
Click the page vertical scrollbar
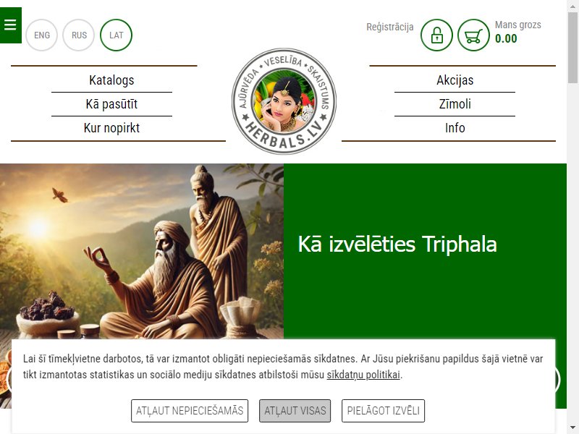pos(572,217)
